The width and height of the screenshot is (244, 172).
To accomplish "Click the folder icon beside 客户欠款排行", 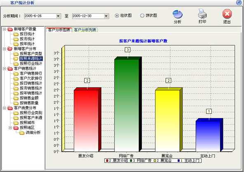I will (16, 78).
